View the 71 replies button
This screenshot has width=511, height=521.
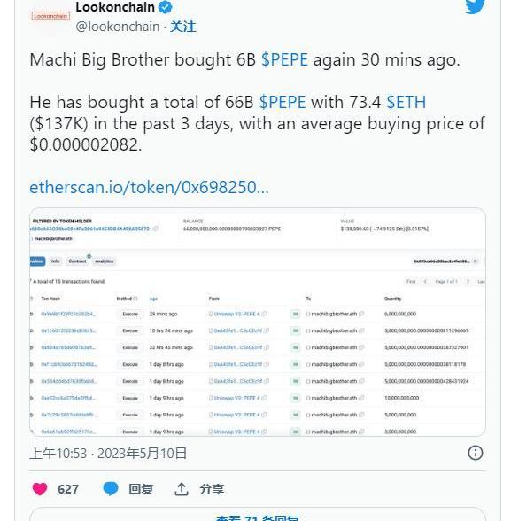pyautogui.click(x=258, y=514)
